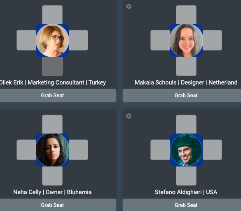Image resolution: width=241 pixels, height=211 pixels.
Task: Select right seat at Dilek Erik's table
Action: tap(78, 40)
